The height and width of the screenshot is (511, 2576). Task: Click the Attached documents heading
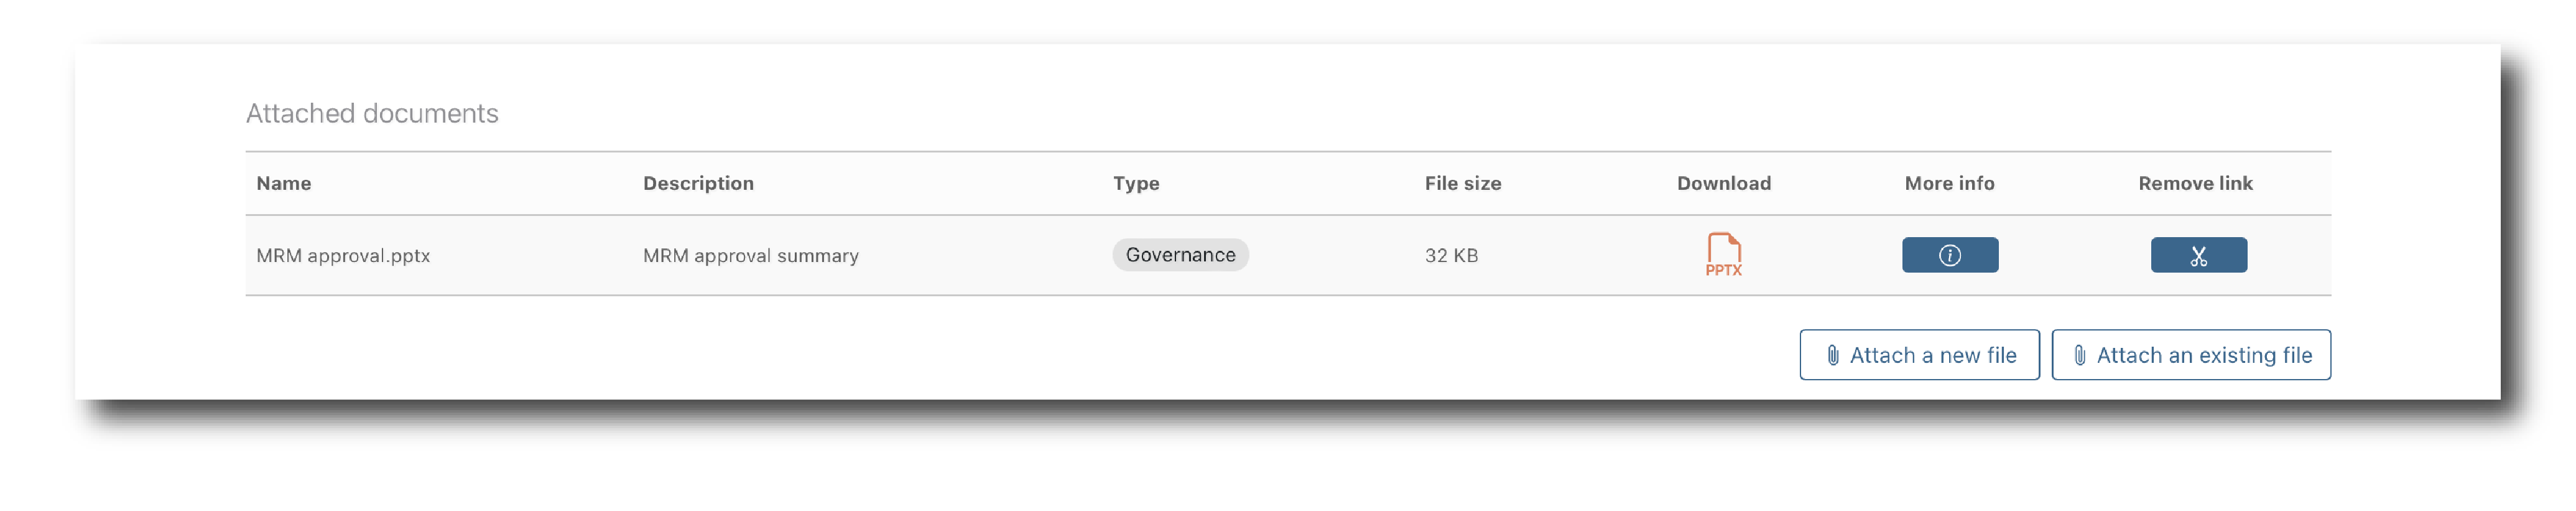tap(372, 113)
